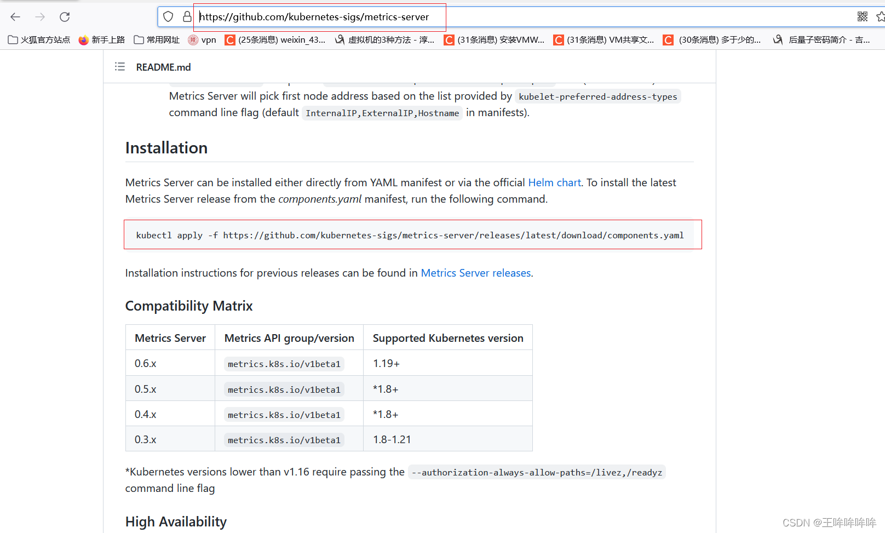The image size is (885, 533).
Task: Reload the page with the refresh icon
Action: coord(65,17)
